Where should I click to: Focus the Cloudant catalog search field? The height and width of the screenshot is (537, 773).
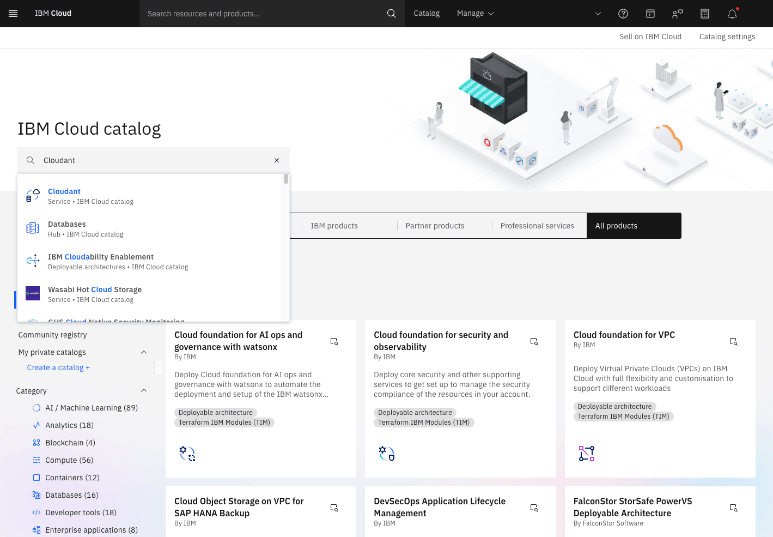(x=154, y=160)
